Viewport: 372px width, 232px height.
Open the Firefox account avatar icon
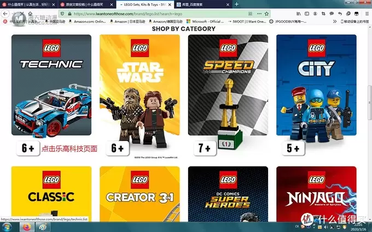pyautogui.click(x=315, y=14)
